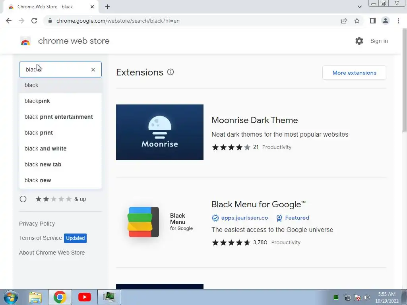Clear the search box with the X
This screenshot has height=305, width=407.
coord(93,69)
